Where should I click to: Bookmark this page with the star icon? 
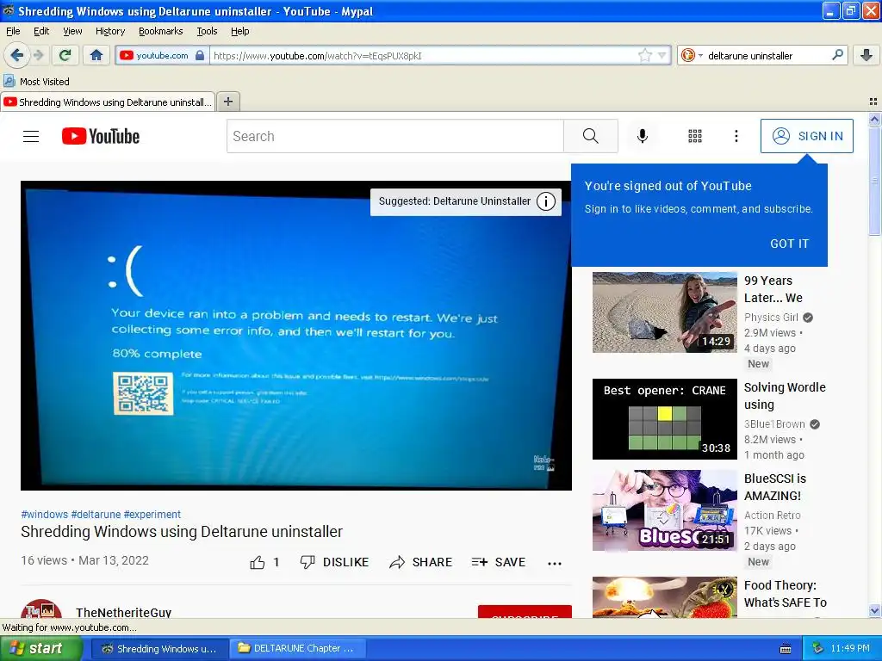[644, 55]
